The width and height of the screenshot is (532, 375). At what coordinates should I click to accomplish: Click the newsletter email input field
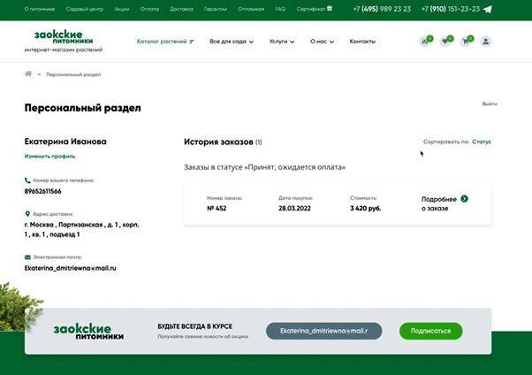coord(323,331)
